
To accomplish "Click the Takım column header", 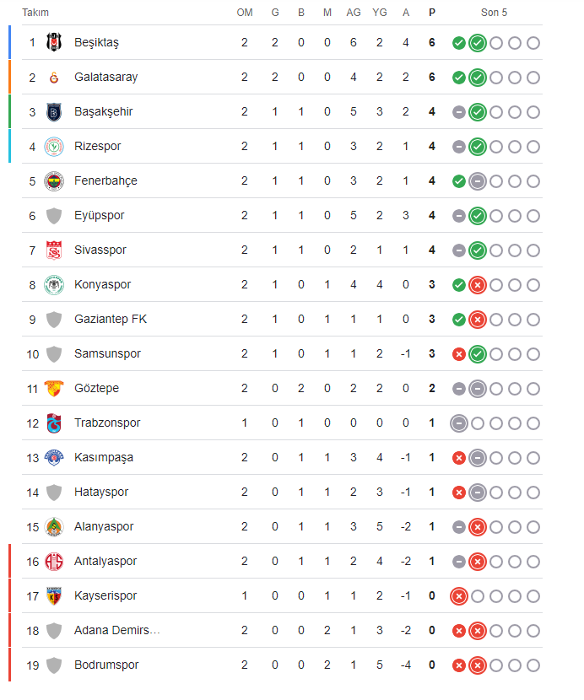I will [35, 13].
